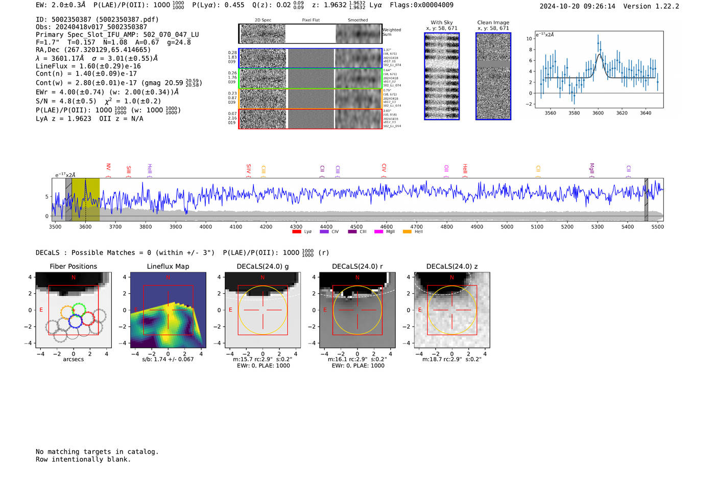Click the Flags:0x00004009 header text
Viewport: 715px width, 487px height.
click(421, 5)
